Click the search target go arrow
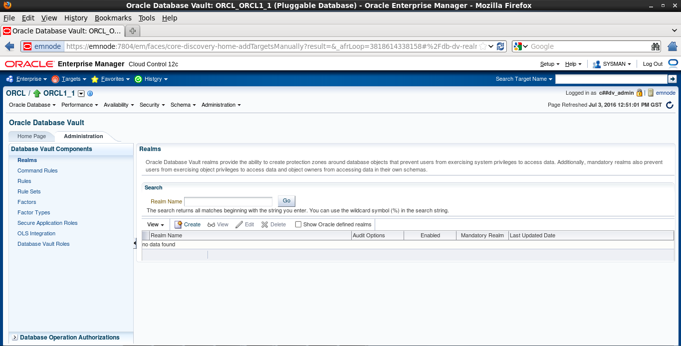This screenshot has height=346, width=681. click(x=672, y=79)
